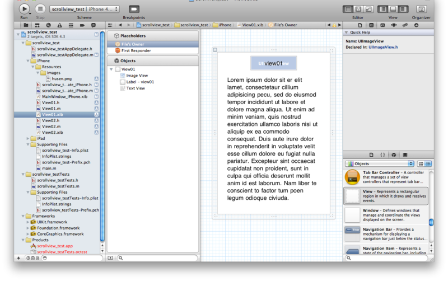The width and height of the screenshot is (448, 281).
Task: Select the Navigation Bar library object
Action: click(x=386, y=234)
